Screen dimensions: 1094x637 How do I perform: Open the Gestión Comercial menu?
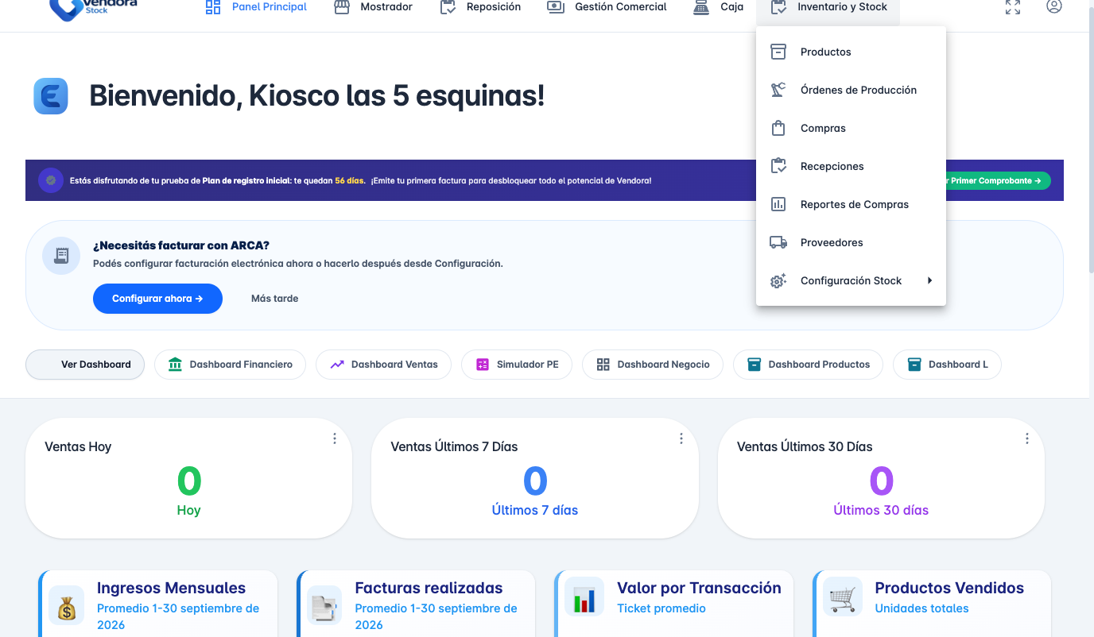607,7
